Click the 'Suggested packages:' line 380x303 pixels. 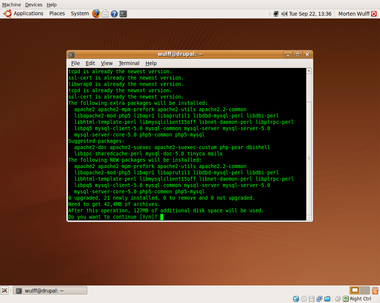click(x=96, y=141)
